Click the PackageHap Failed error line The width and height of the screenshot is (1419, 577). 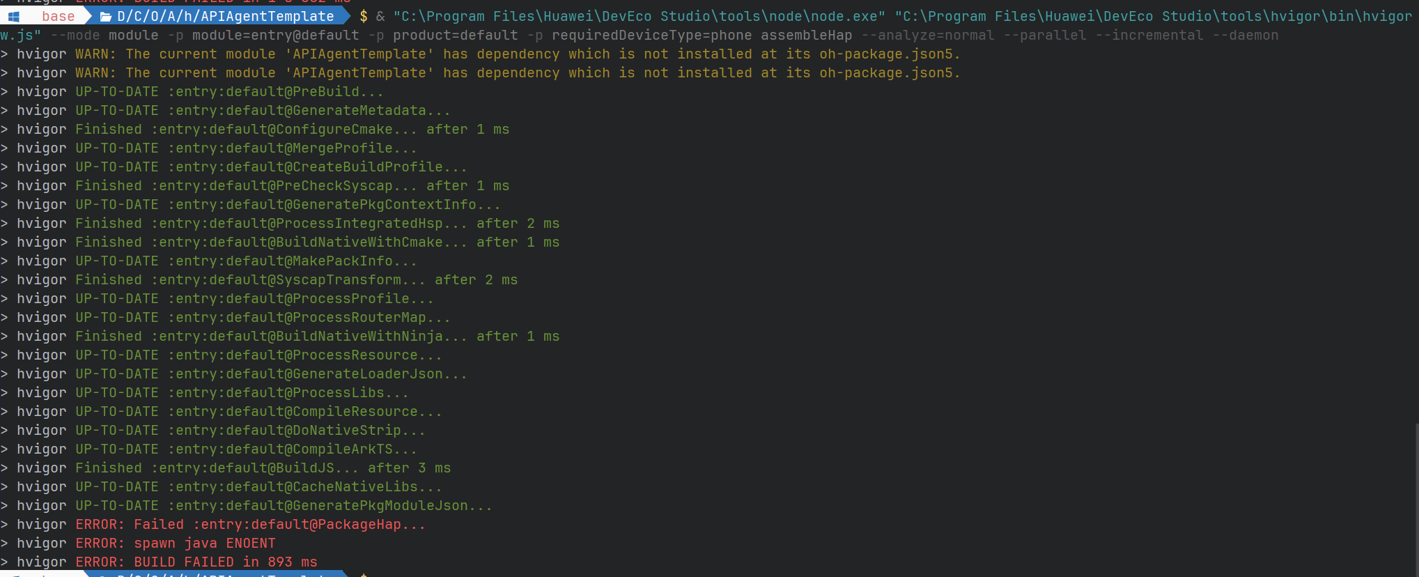click(x=213, y=524)
